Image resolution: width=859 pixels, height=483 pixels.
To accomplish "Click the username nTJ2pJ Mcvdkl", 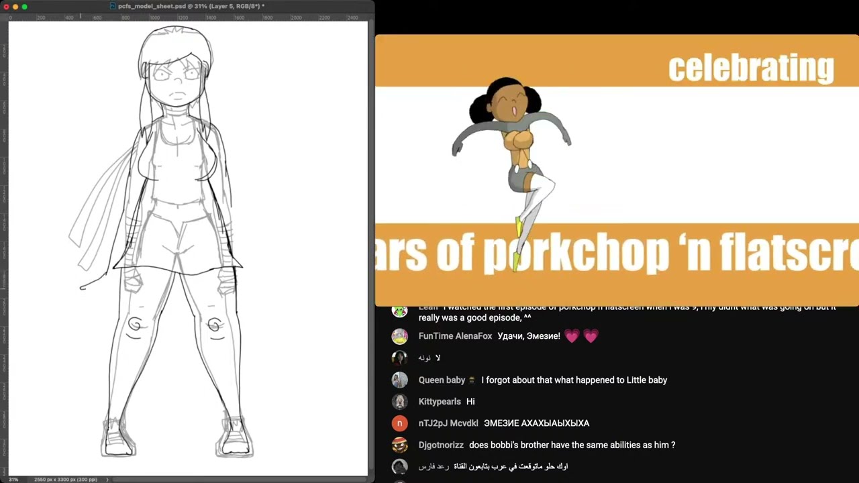I will (448, 423).
